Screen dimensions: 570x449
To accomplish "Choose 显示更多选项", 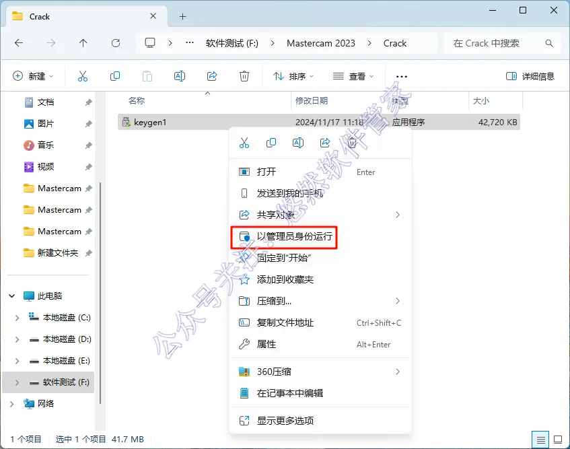I will pyautogui.click(x=320, y=421).
